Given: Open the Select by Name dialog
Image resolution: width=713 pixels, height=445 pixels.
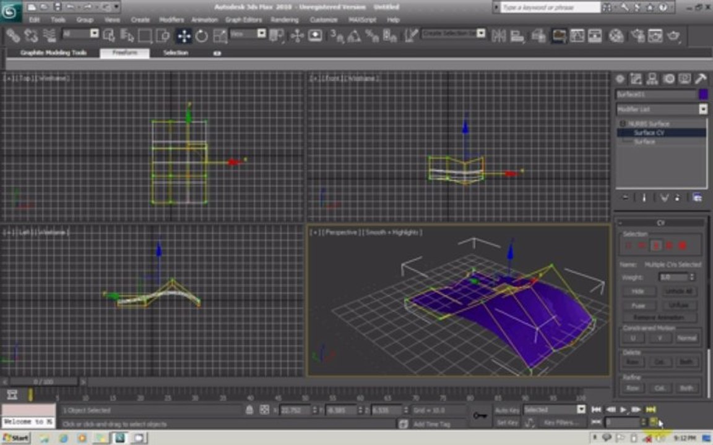Looking at the screenshot, I should click(x=127, y=35).
